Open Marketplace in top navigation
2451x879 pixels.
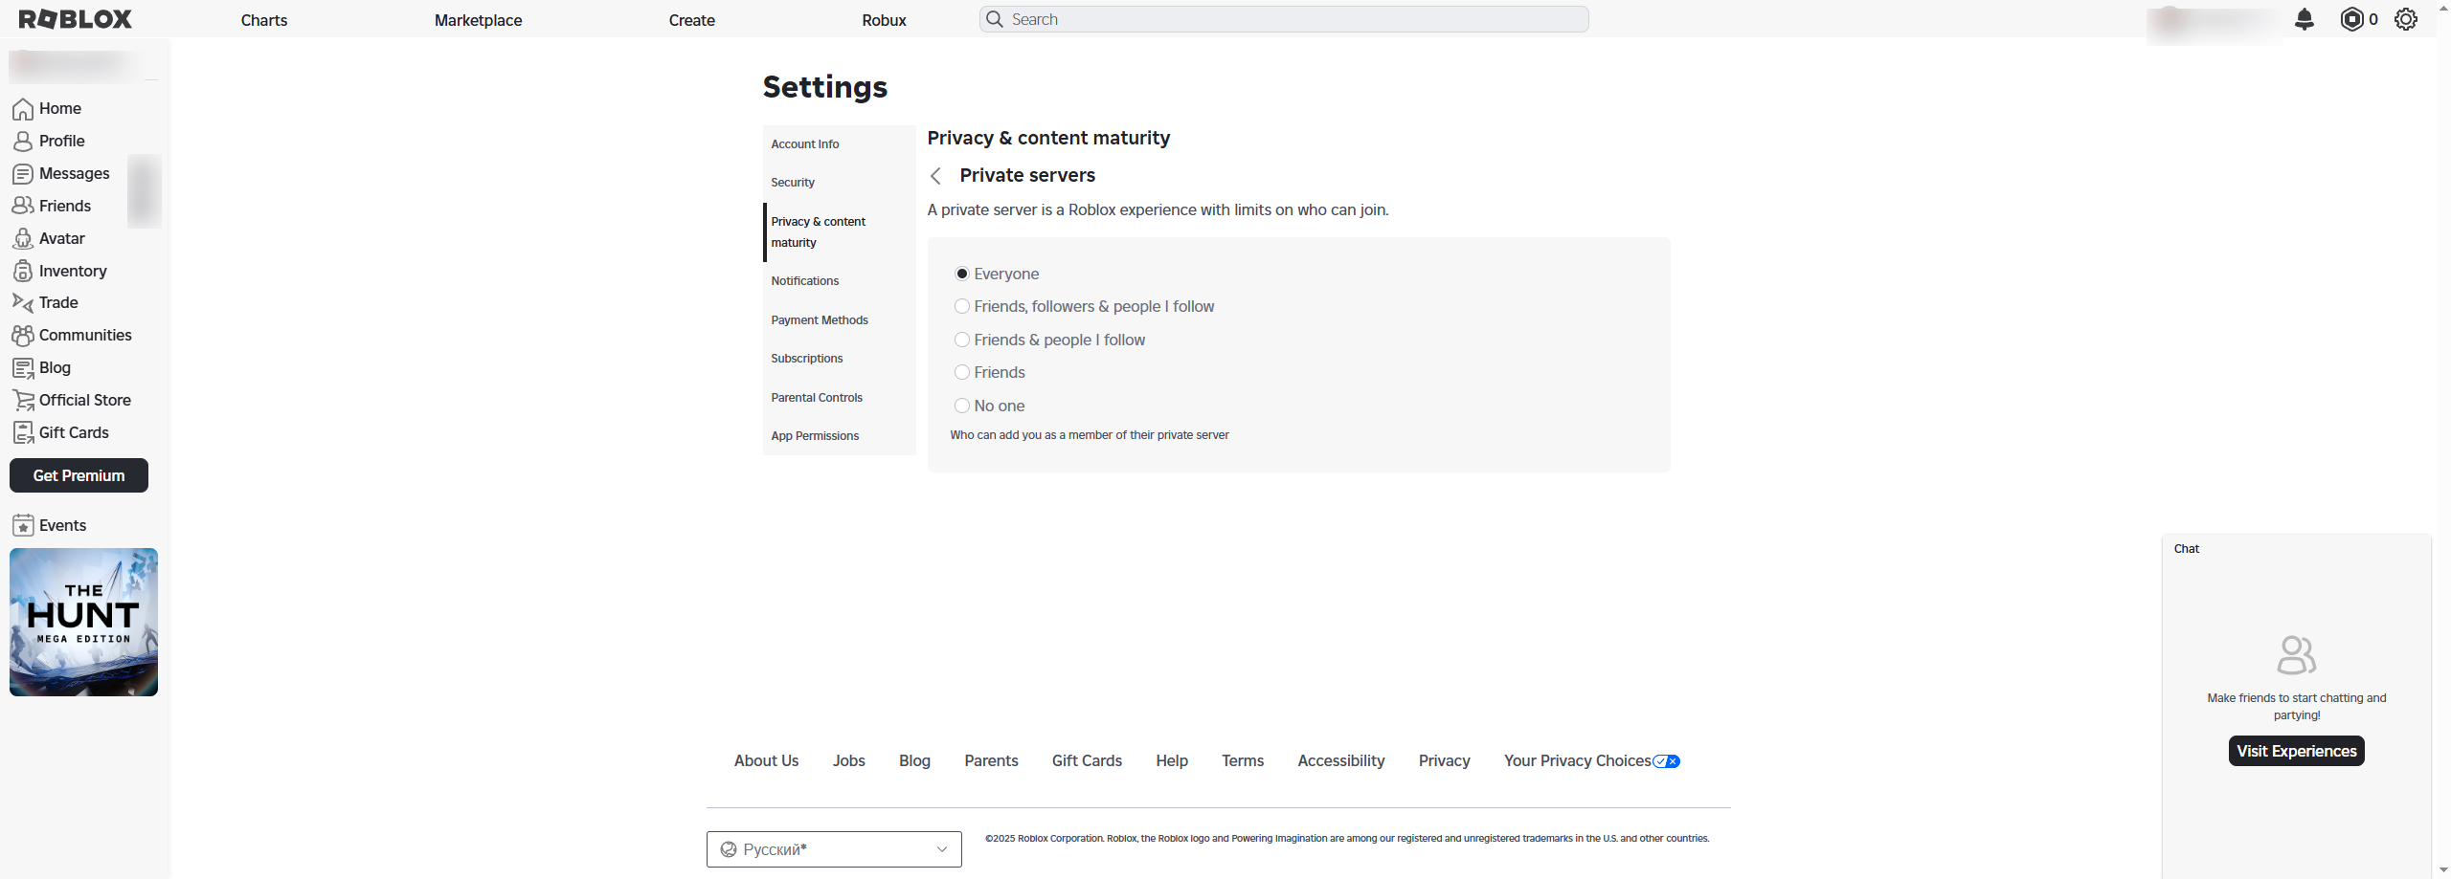[478, 20]
